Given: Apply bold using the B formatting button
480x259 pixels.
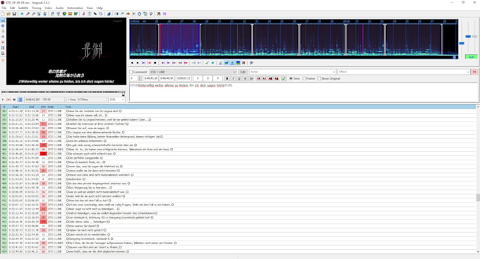Looking at the screenshot, I should pyautogui.click(x=227, y=78).
